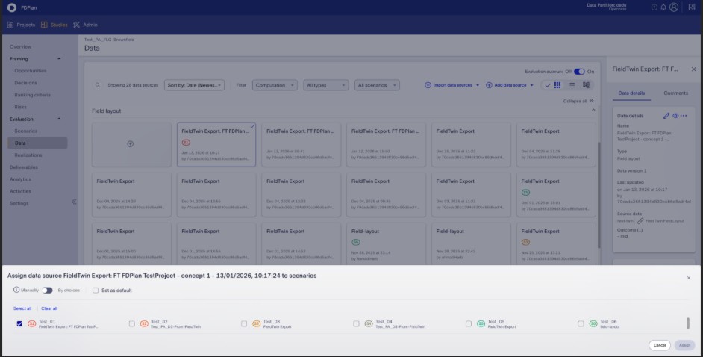Click the search magnifier icon

97,85
